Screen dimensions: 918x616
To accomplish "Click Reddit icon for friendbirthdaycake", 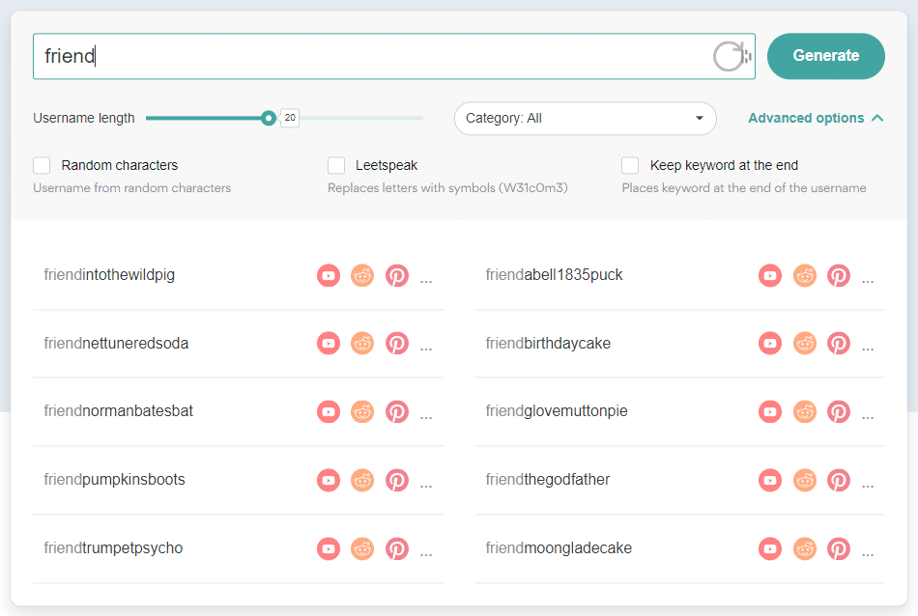I will tap(804, 344).
